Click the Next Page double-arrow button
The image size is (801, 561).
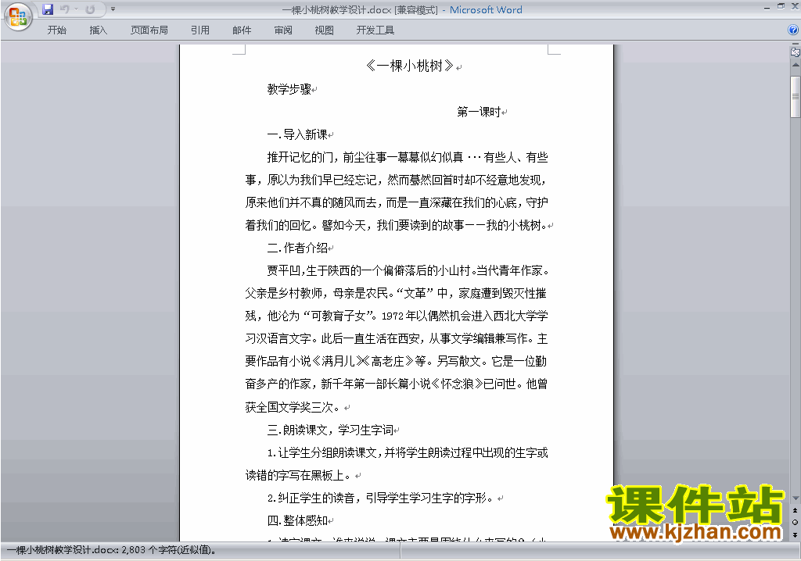[x=795, y=534]
